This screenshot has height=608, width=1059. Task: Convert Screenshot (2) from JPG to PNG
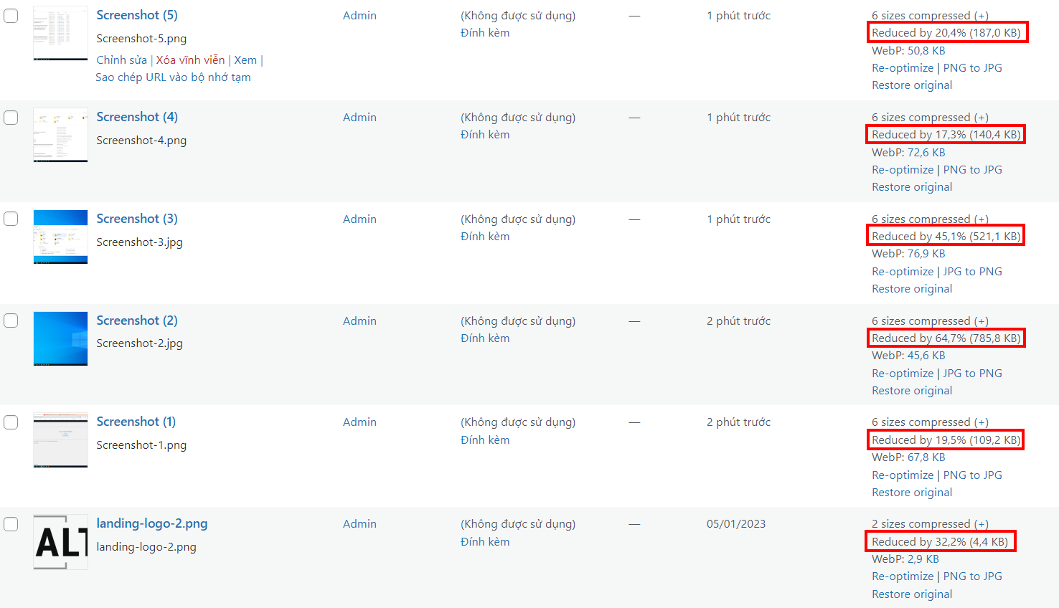973,373
